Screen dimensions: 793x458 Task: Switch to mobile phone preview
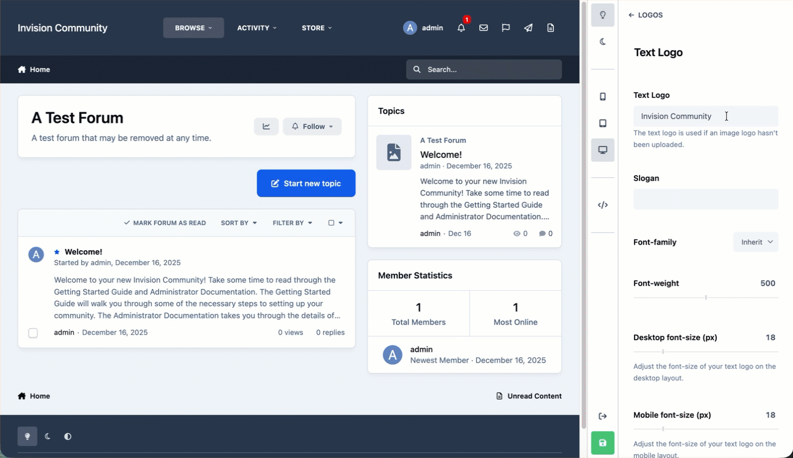click(603, 97)
